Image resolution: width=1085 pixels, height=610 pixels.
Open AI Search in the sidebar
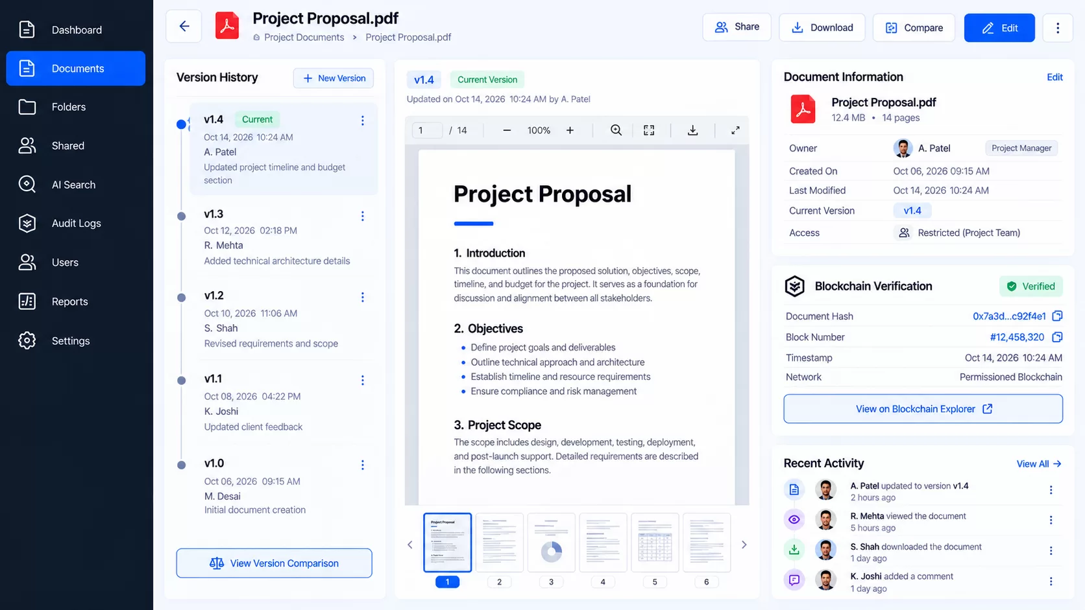tap(76, 185)
